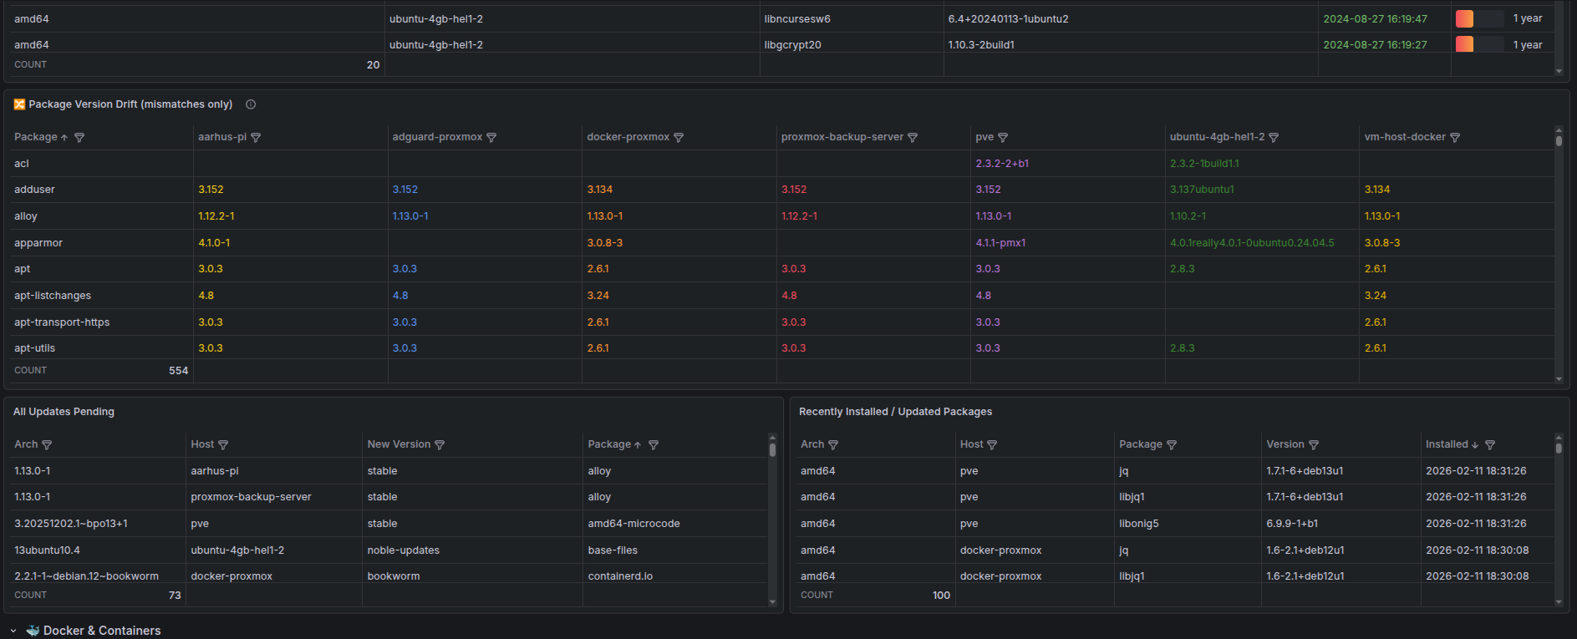Screen dimensions: 1577x639
Task: Open filter for the vm-host-docker column
Action: (x=1455, y=138)
